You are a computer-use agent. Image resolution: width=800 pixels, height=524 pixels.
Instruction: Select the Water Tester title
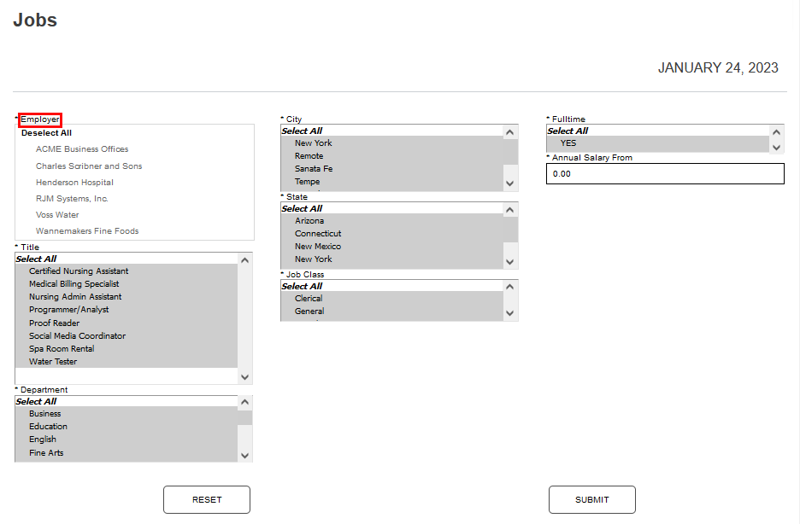click(x=52, y=361)
